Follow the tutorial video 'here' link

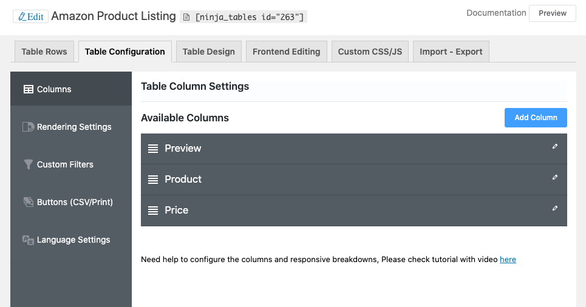(x=508, y=260)
